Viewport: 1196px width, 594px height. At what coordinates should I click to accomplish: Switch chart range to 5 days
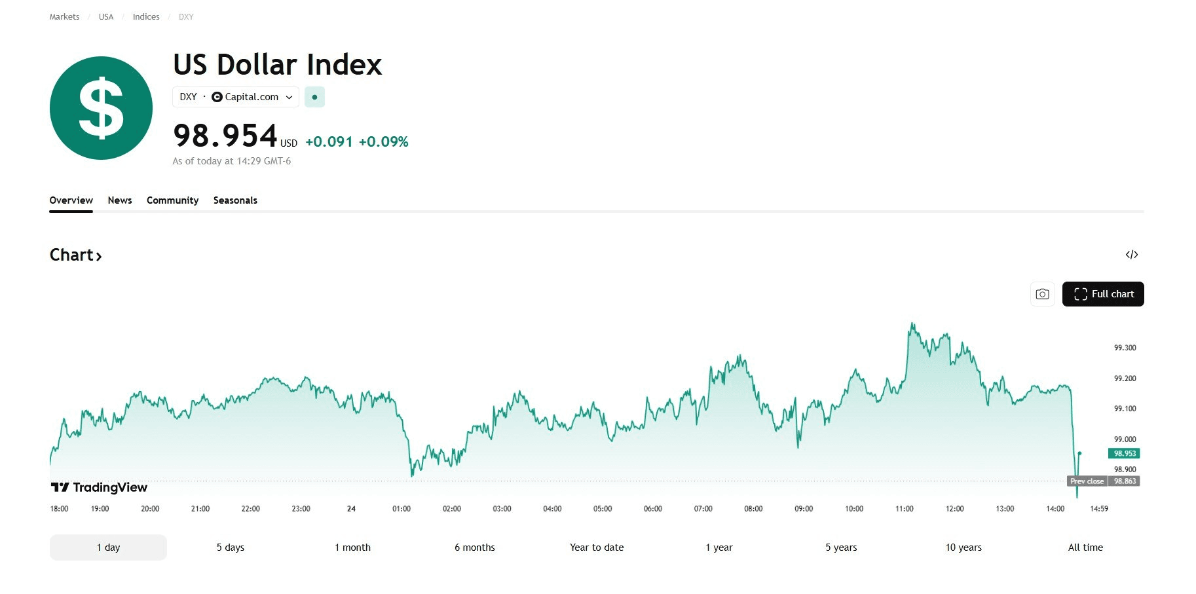(x=231, y=548)
